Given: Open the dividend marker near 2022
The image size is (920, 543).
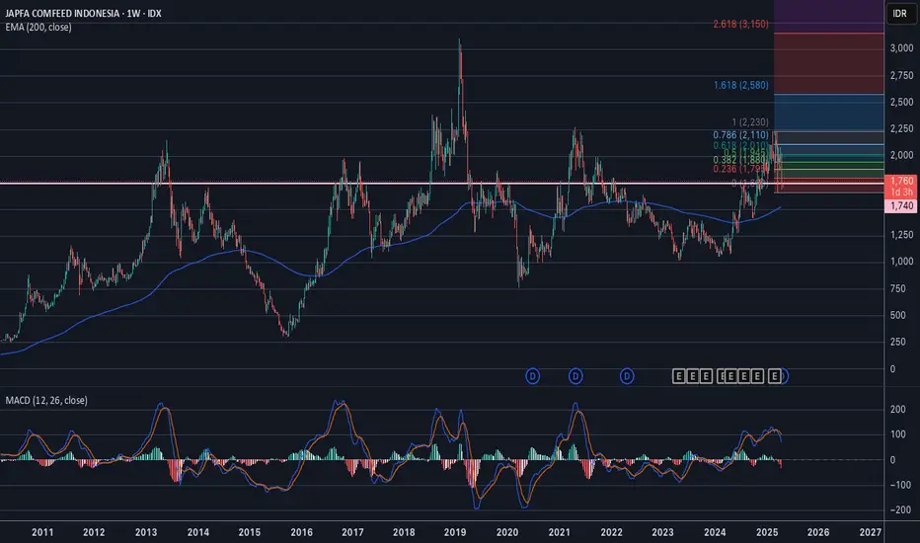Looking at the screenshot, I should pos(627,376).
